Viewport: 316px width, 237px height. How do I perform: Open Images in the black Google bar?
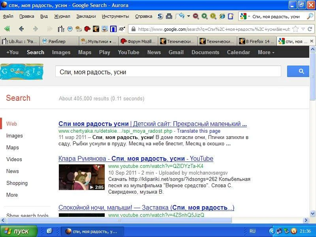[x=61, y=52]
